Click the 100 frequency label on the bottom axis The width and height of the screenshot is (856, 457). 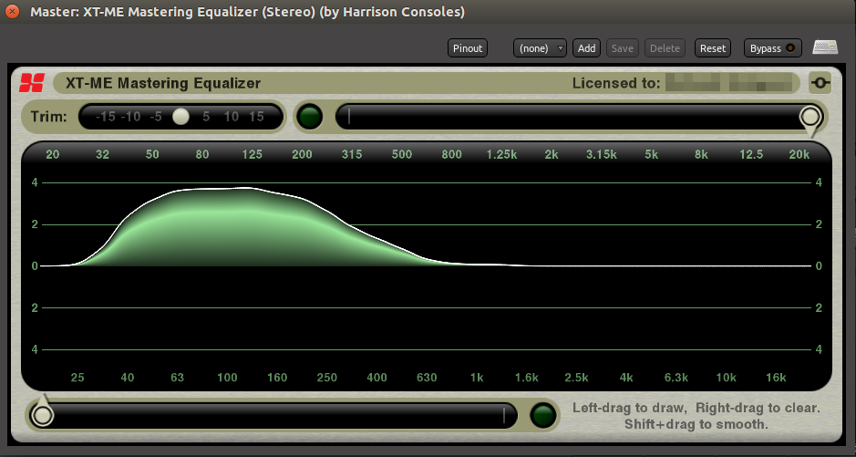point(227,378)
